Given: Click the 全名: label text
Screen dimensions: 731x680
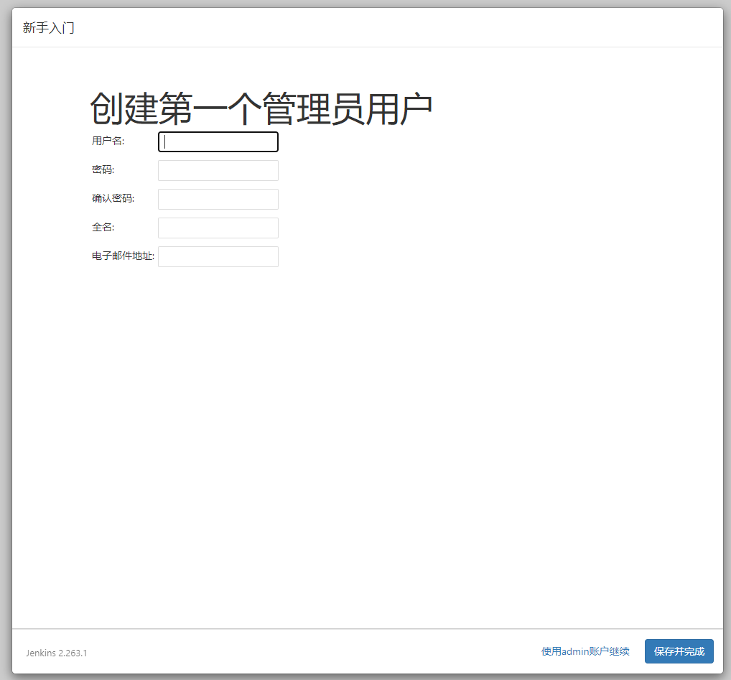Looking at the screenshot, I should [x=103, y=227].
